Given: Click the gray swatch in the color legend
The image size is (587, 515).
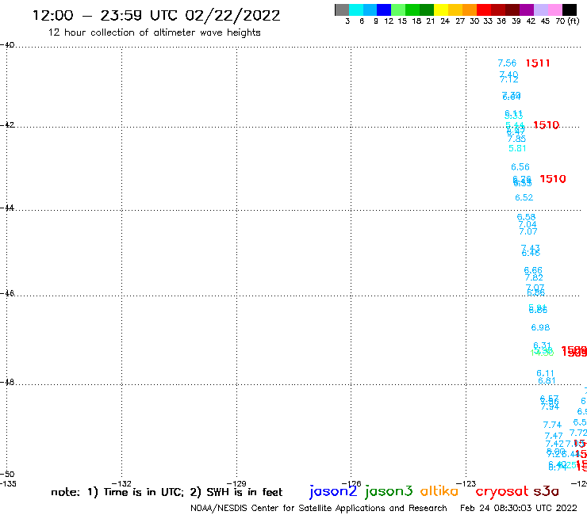Looking at the screenshot, I should click(x=342, y=10).
